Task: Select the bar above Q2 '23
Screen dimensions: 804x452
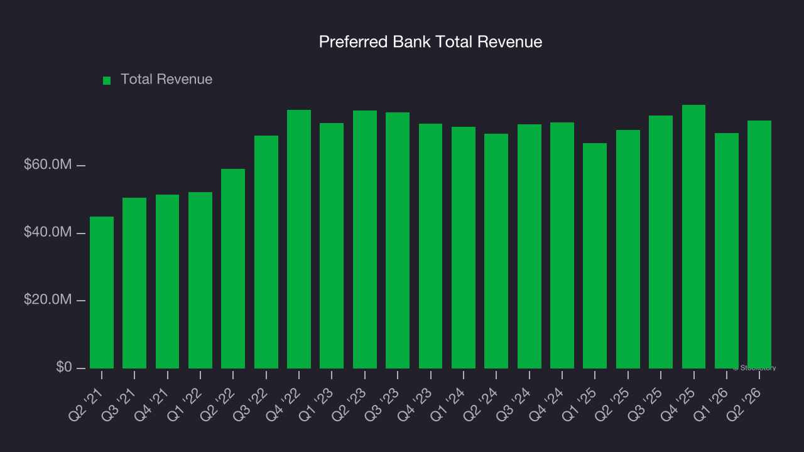Action: [365, 239]
